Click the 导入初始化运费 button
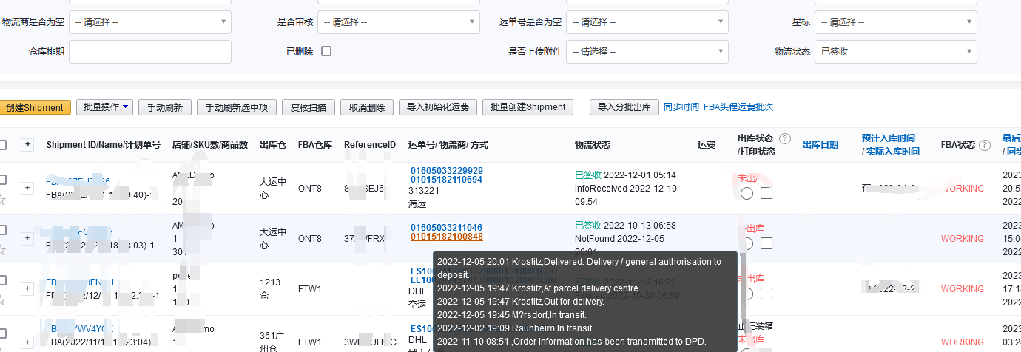 coord(438,107)
